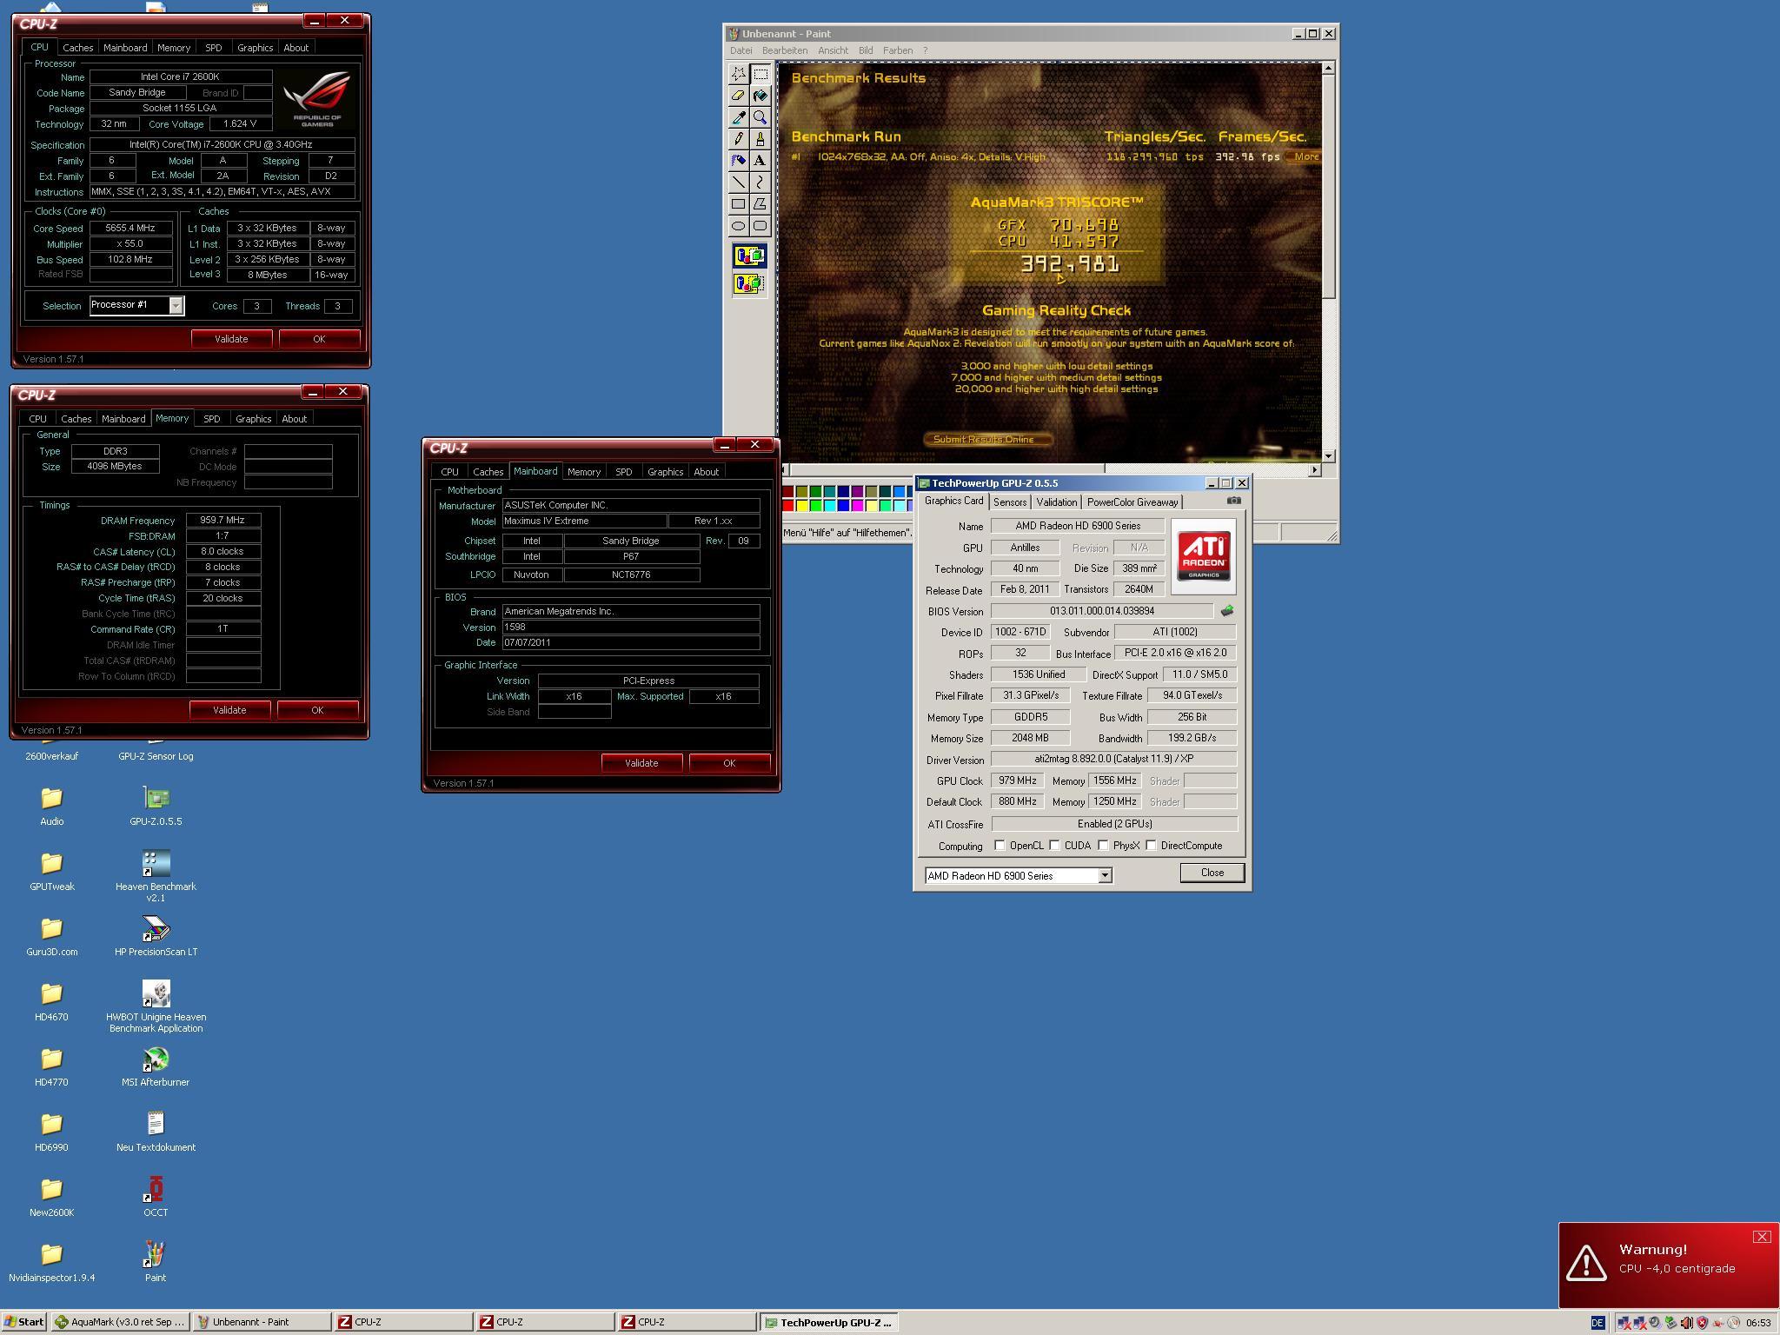Select the Rectangle shape tool in Paint
Viewport: 1780px width, 1335px height.
tap(738, 204)
